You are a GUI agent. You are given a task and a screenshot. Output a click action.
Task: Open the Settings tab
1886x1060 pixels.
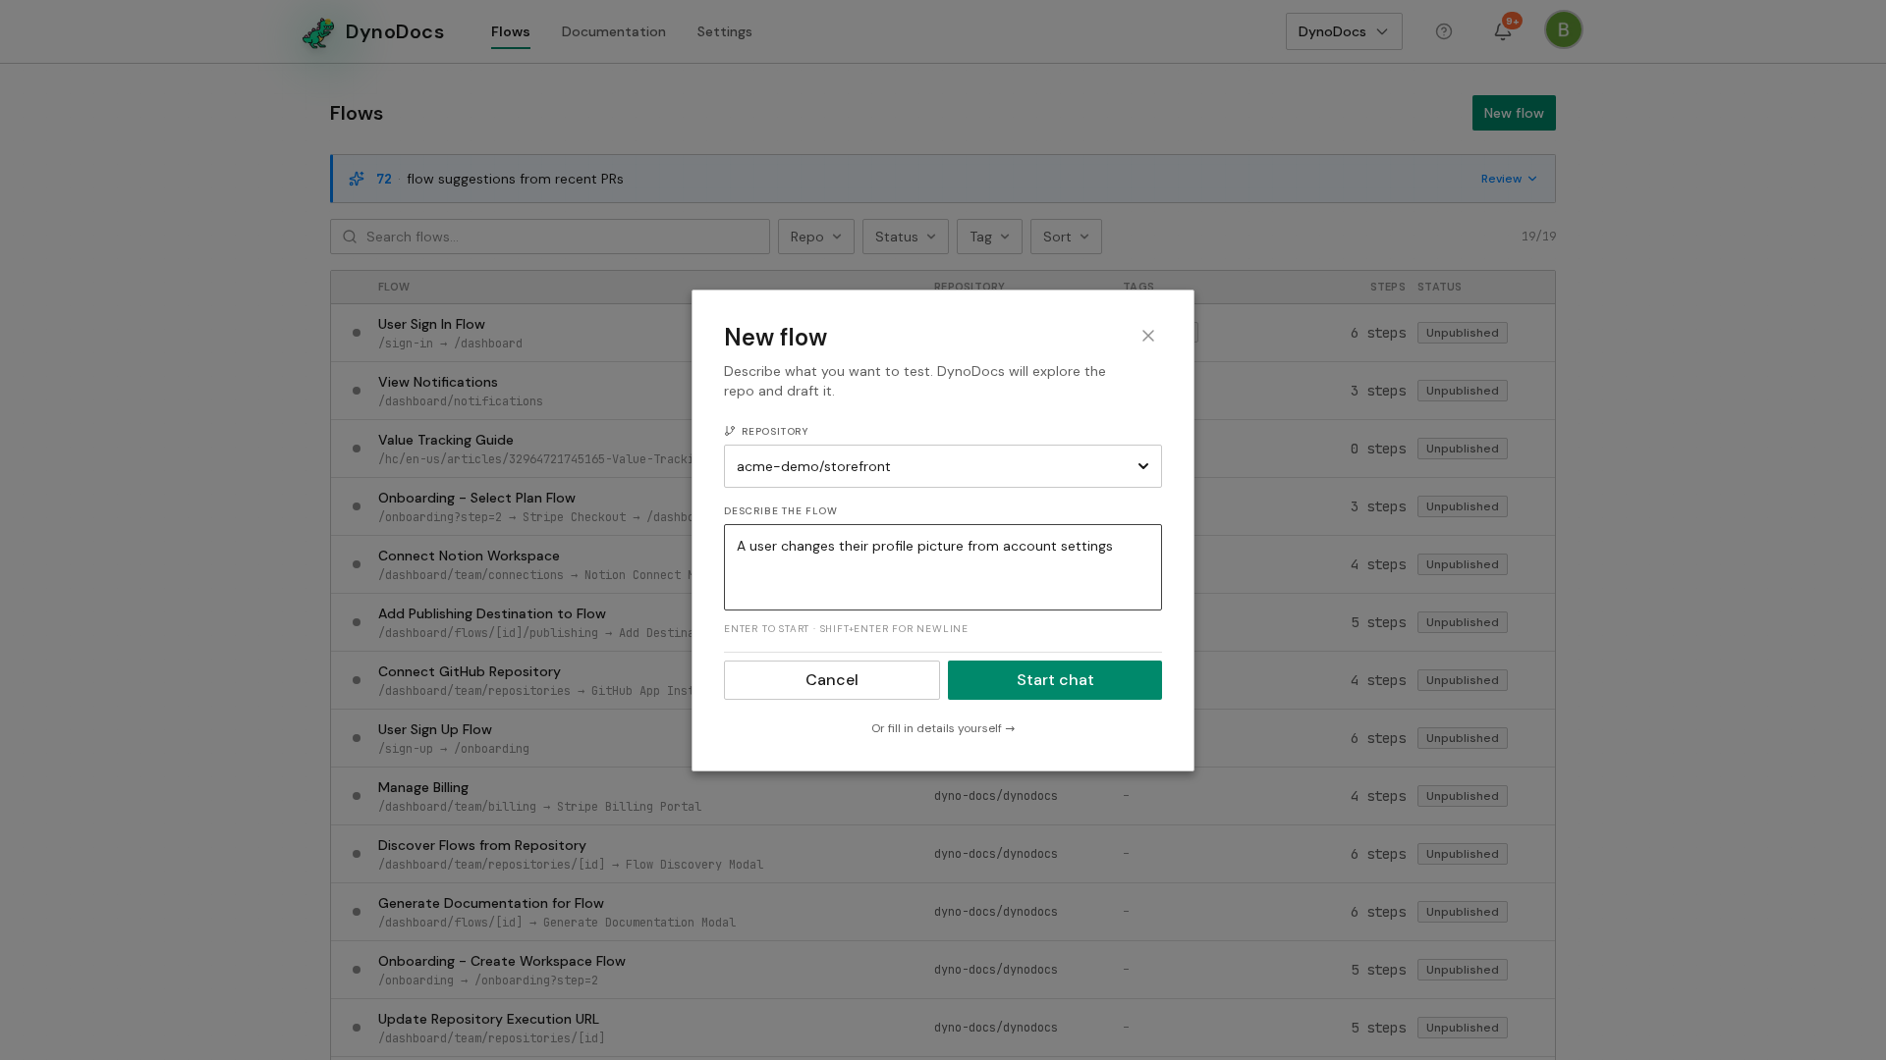[x=724, y=31]
